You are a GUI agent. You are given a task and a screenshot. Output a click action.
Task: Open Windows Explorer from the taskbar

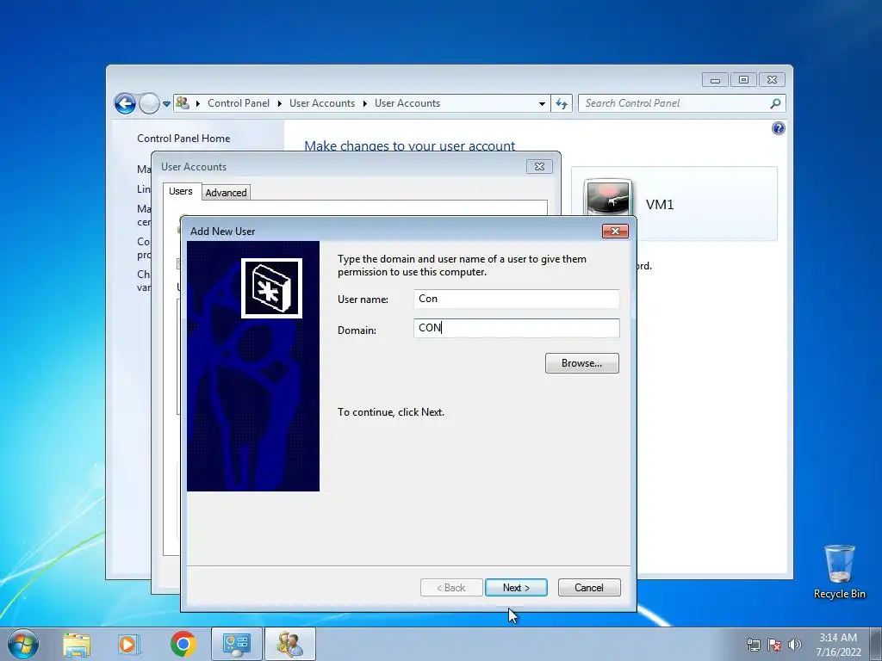77,644
